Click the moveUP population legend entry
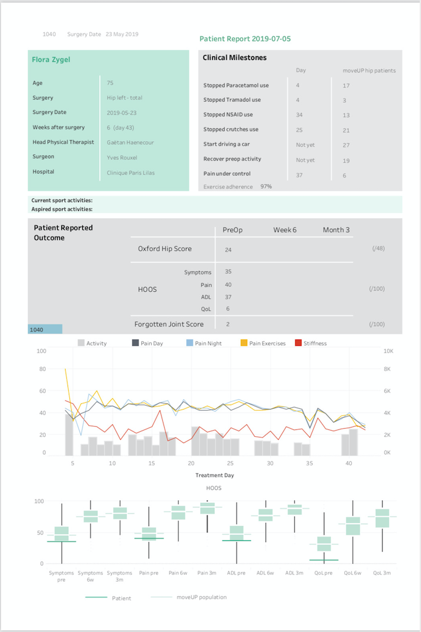Viewport: 421px width, 632px height. tap(189, 597)
